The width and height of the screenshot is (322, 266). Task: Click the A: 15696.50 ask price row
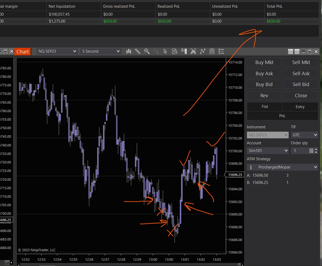(268, 175)
